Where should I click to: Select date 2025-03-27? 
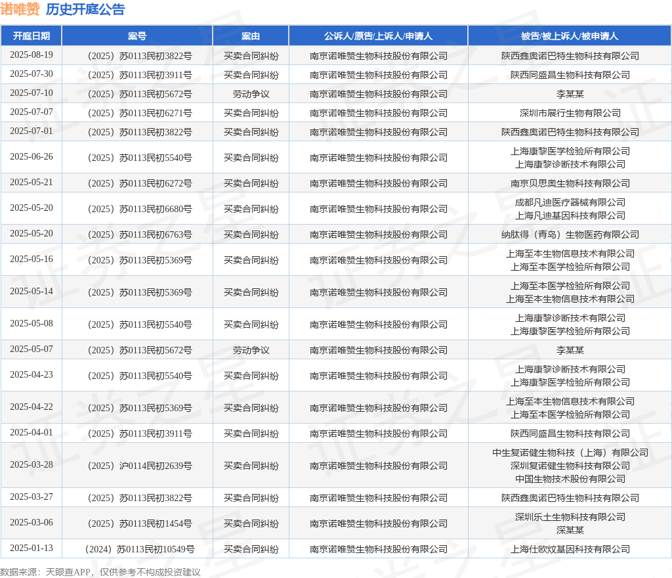31,497
